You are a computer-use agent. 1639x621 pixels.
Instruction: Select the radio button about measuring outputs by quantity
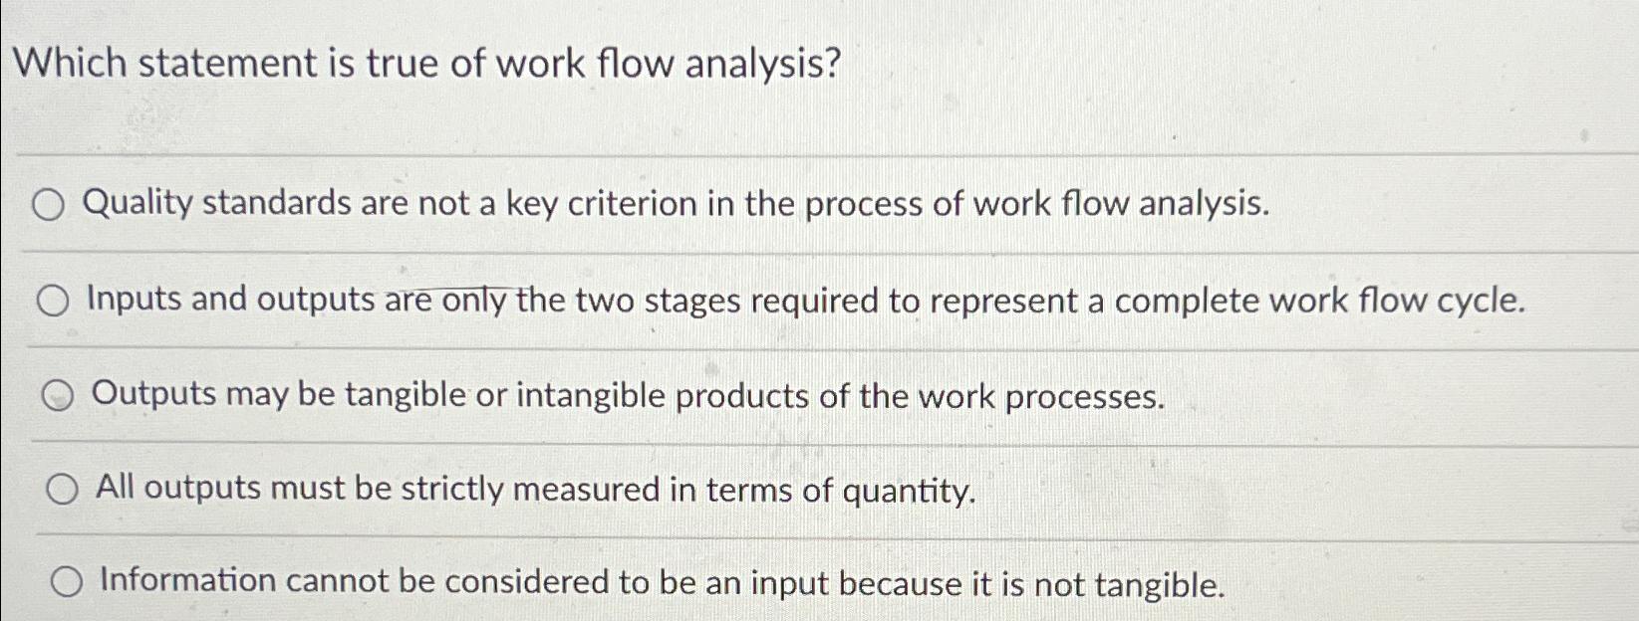pos(64,488)
